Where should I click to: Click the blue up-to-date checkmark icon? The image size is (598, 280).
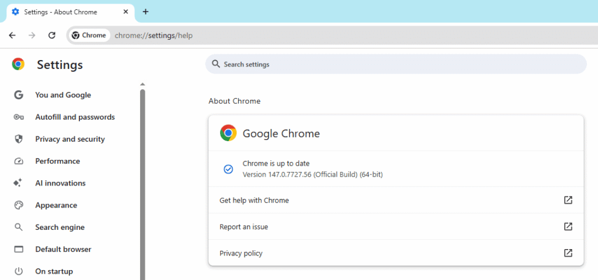[228, 169]
